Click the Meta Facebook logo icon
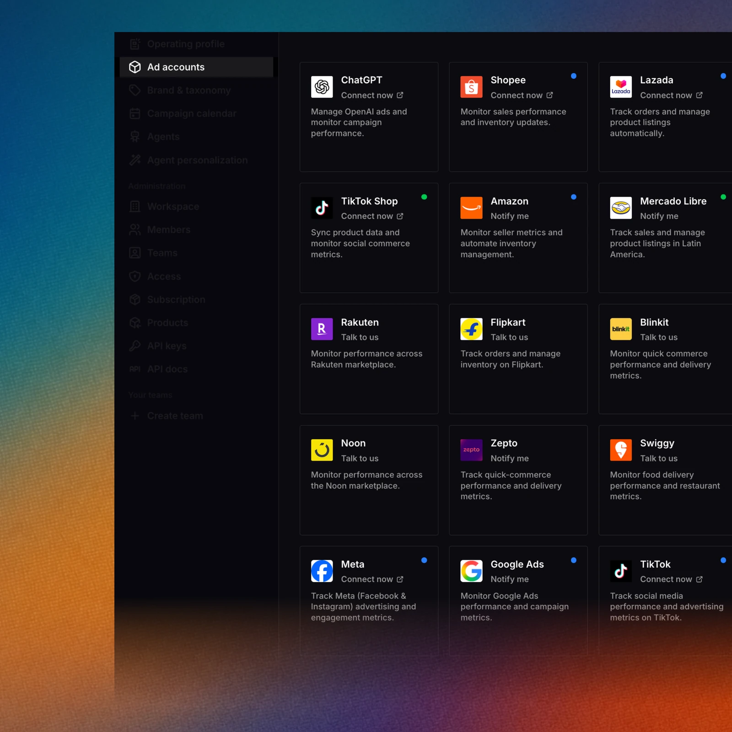The height and width of the screenshot is (732, 732). [322, 571]
